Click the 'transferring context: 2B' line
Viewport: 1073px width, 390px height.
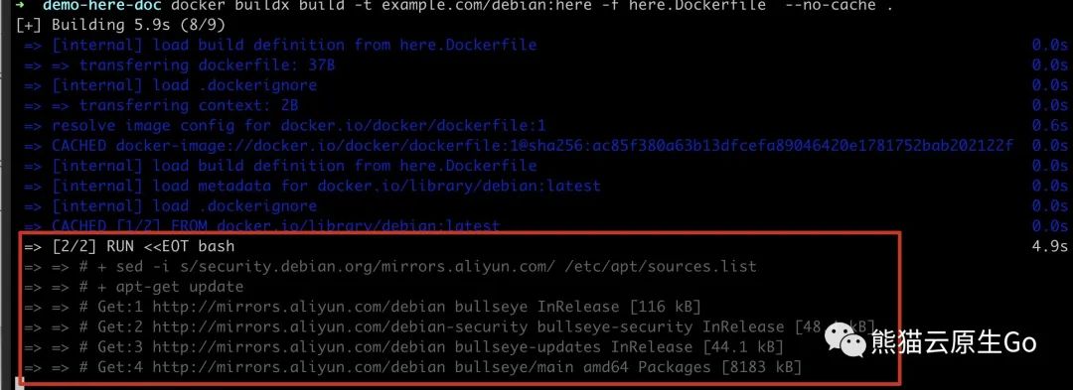pos(161,106)
